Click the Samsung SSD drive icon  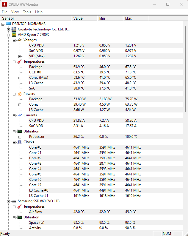click(x=14, y=201)
